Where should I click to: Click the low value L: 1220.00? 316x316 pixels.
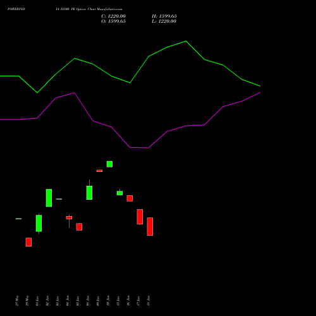tap(164, 21)
